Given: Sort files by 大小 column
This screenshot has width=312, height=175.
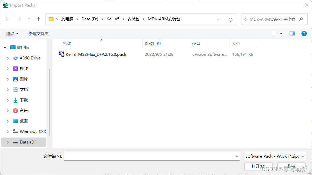Looking at the screenshot, I should 236,44.
